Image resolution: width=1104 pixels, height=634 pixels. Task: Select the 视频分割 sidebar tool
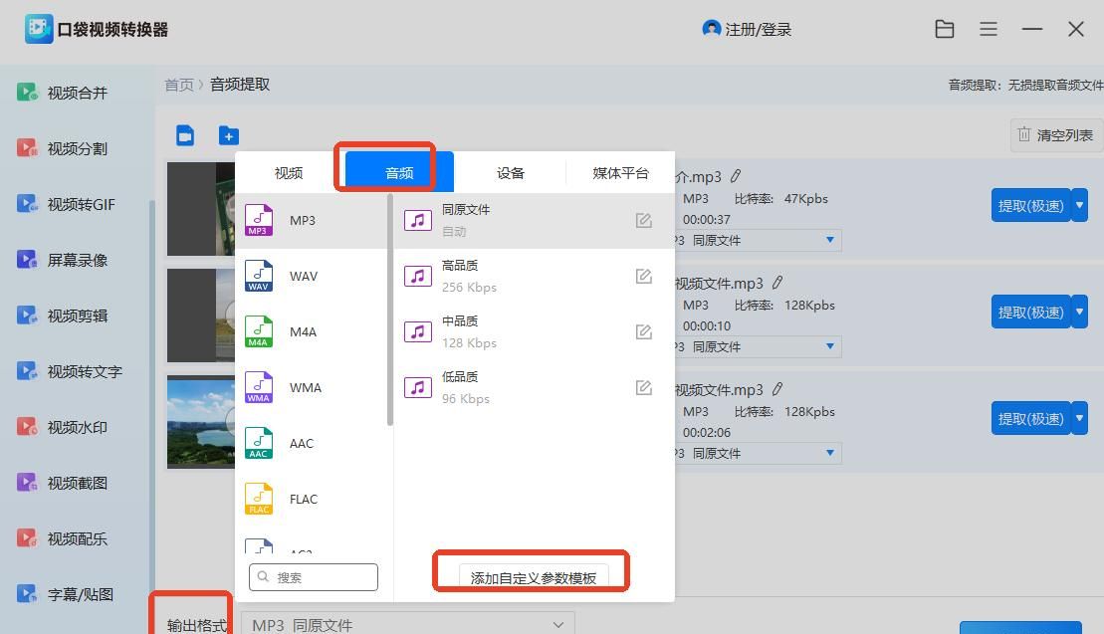point(77,147)
